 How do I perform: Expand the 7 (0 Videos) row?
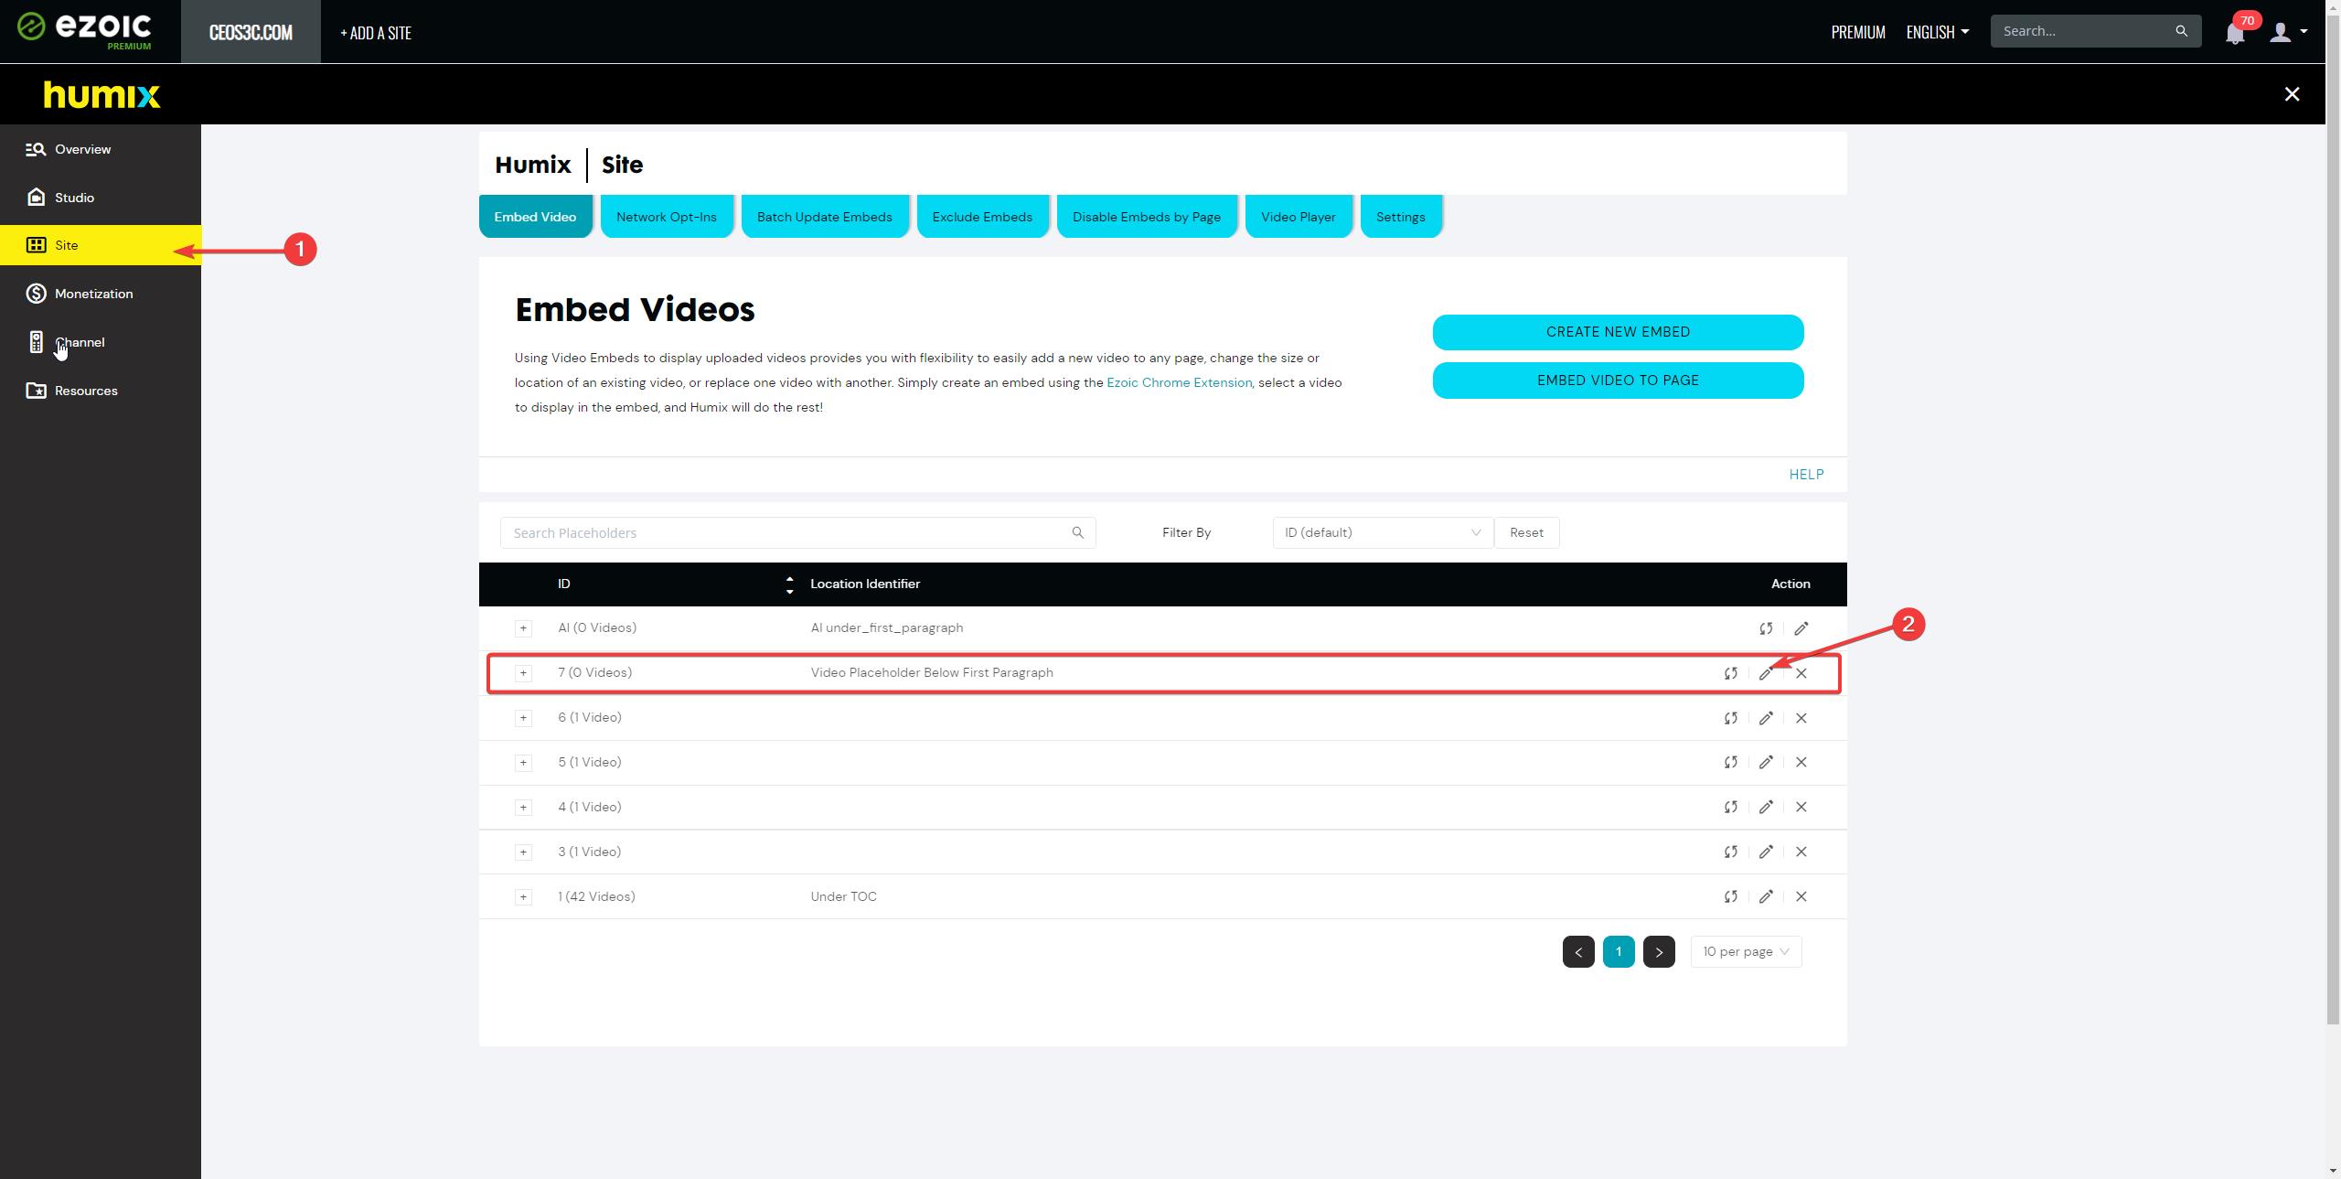[523, 672]
